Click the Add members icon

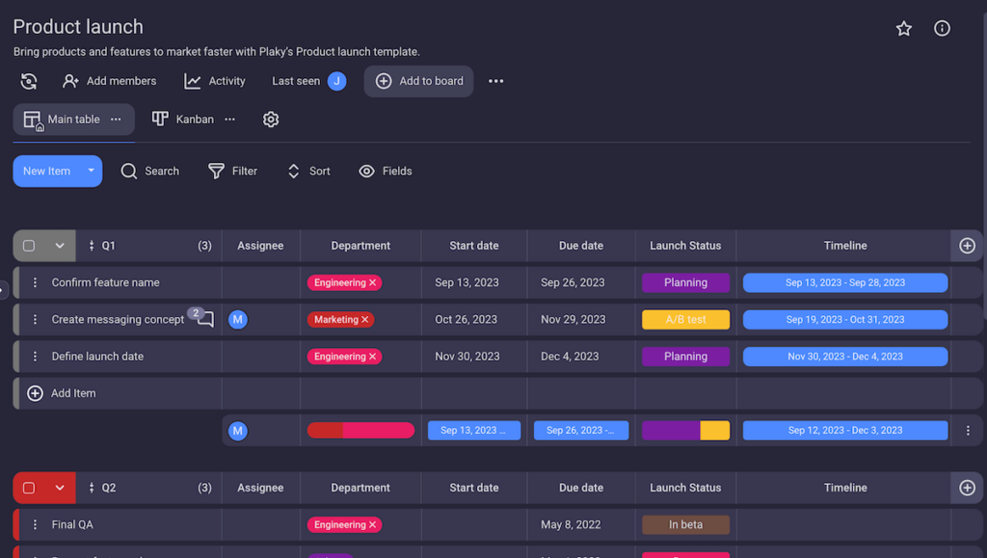click(x=70, y=81)
